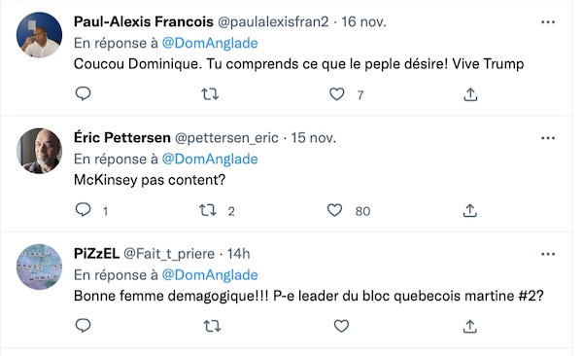Open more options for Paul-Alexis Francois's tweet

click(x=548, y=22)
